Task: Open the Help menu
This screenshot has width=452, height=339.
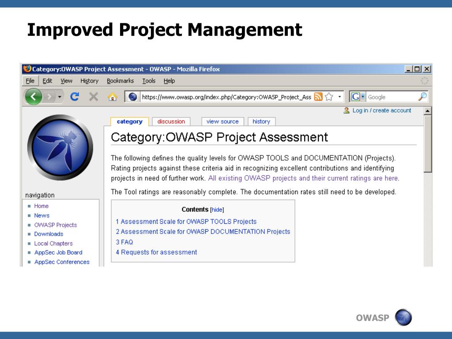Action: point(169,81)
